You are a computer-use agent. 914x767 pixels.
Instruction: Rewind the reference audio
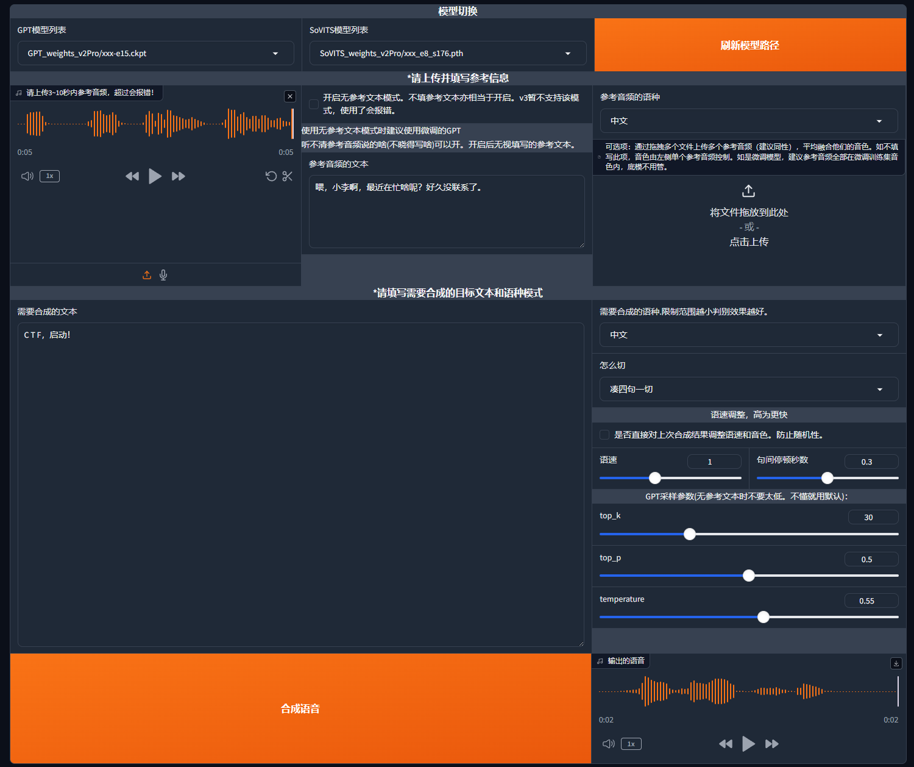tap(132, 176)
